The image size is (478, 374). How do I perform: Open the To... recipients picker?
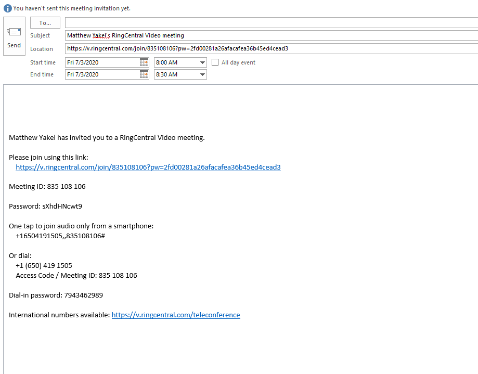pos(45,23)
